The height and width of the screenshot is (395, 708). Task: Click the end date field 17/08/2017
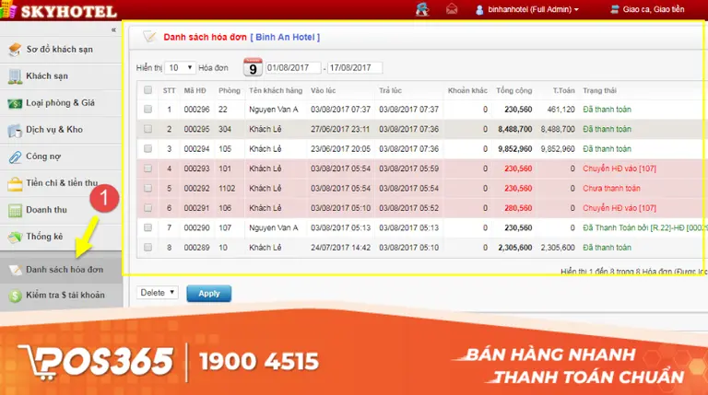(x=355, y=67)
